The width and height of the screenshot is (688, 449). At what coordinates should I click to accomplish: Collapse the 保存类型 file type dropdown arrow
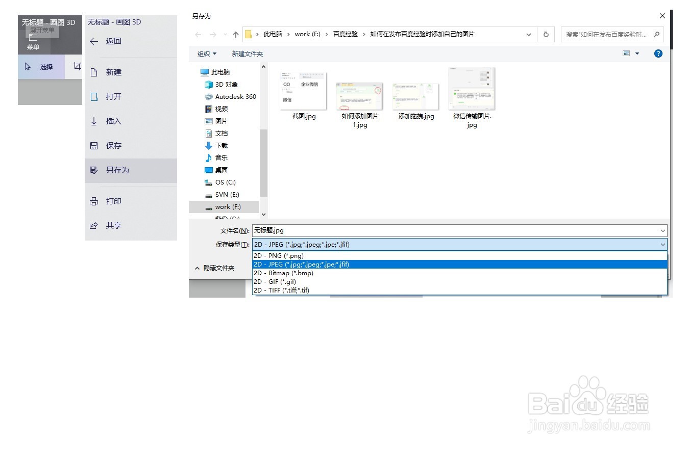pos(662,245)
